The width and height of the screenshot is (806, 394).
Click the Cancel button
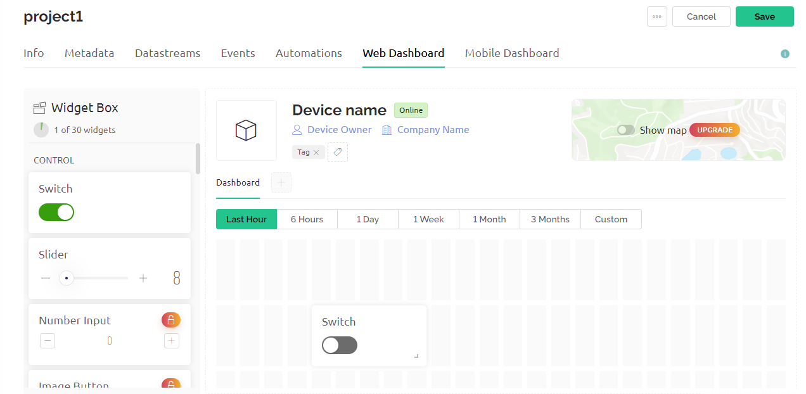click(701, 16)
